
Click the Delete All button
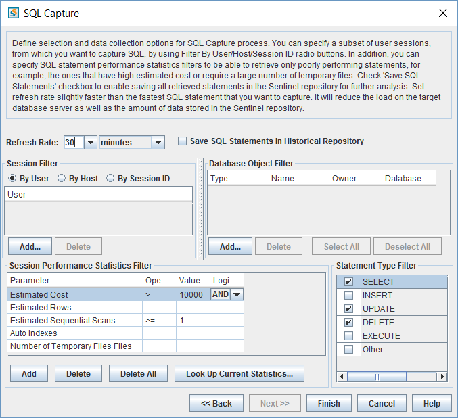coord(138,373)
